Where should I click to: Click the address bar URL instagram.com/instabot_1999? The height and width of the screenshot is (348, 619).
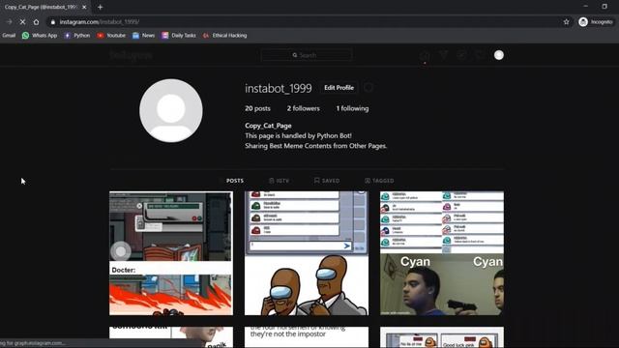[x=100, y=22]
